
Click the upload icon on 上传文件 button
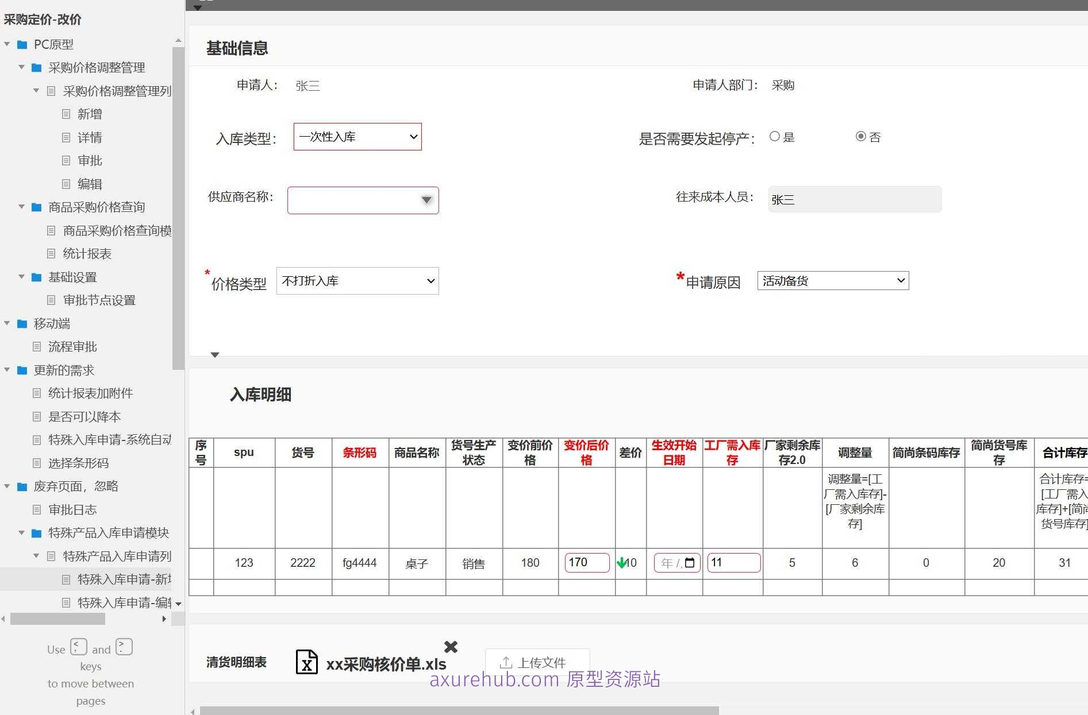point(506,662)
